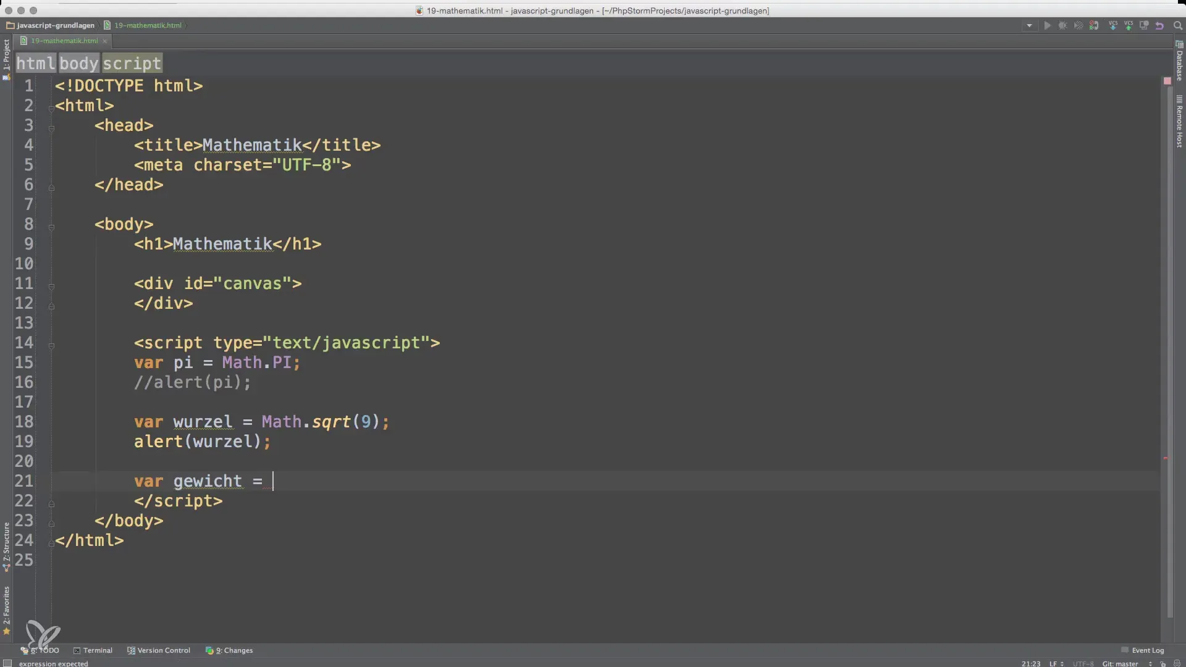Image resolution: width=1186 pixels, height=667 pixels.
Task: Open the Show History icon
Action: (1144, 26)
